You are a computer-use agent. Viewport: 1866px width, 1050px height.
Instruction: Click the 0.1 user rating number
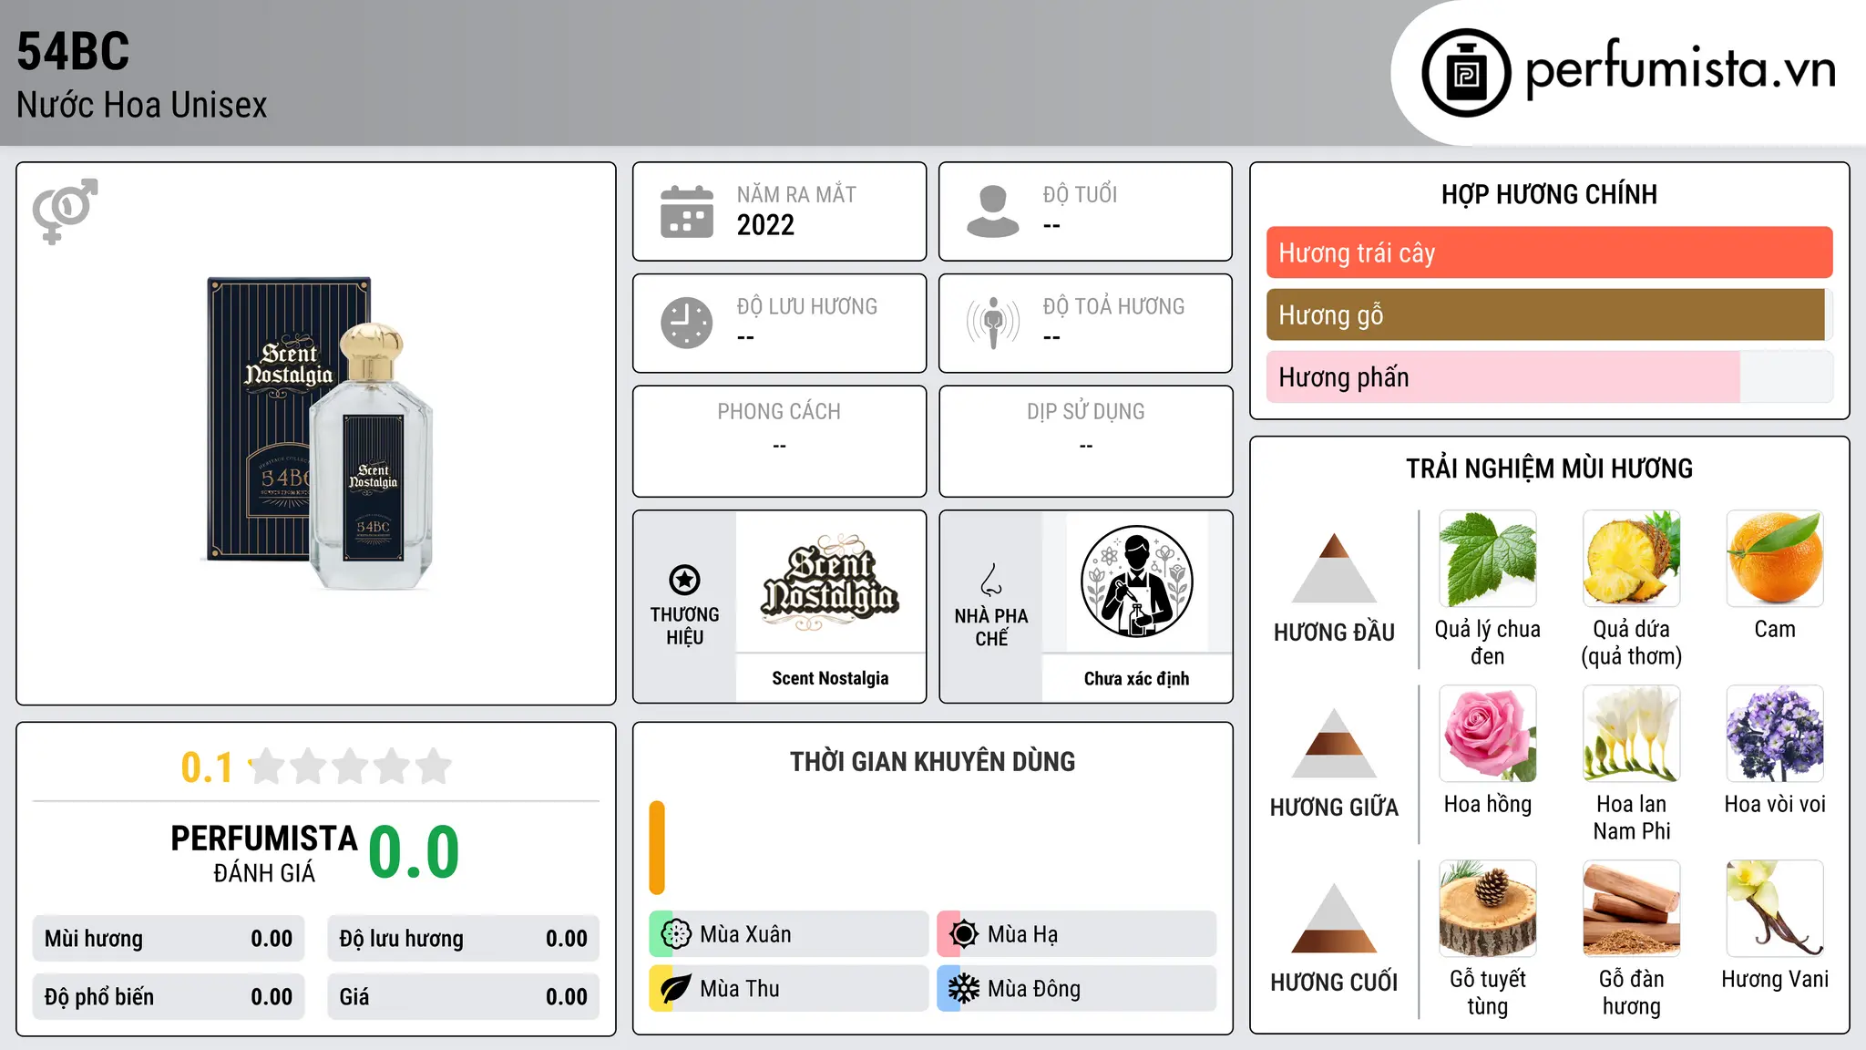pos(207,767)
